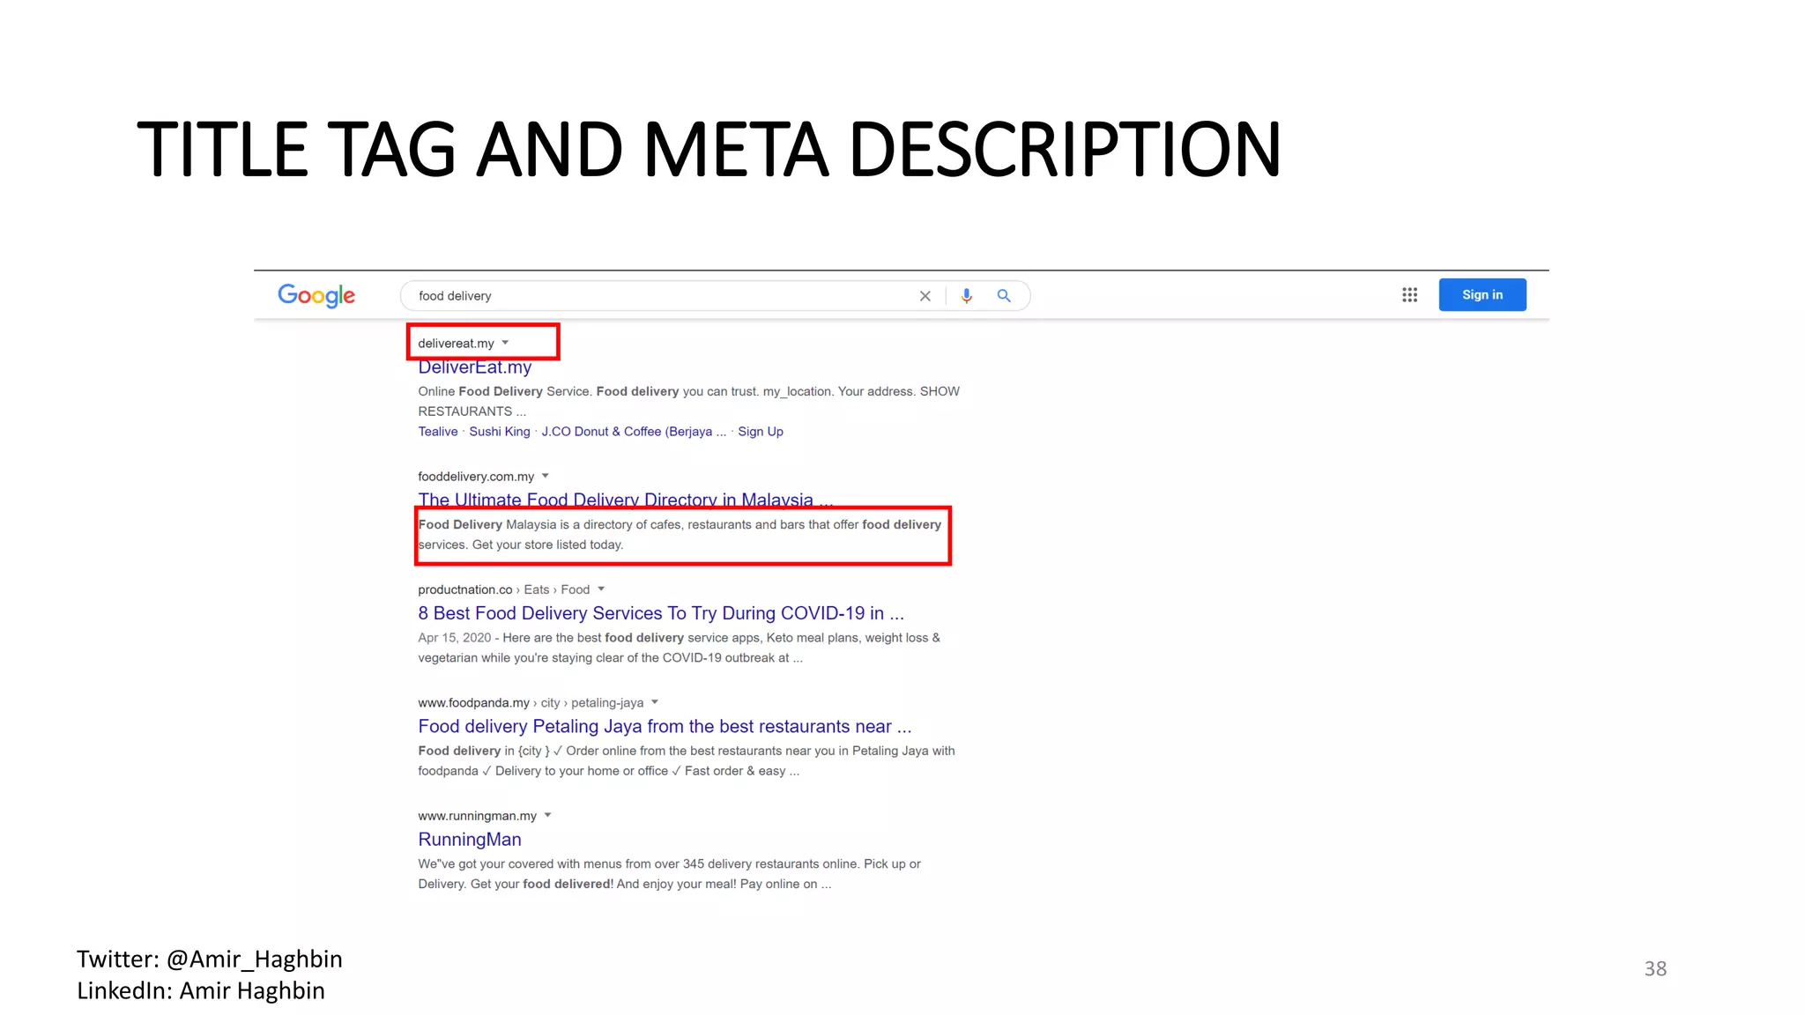
Task: Click the delivereat.my URL text
Action: (456, 344)
